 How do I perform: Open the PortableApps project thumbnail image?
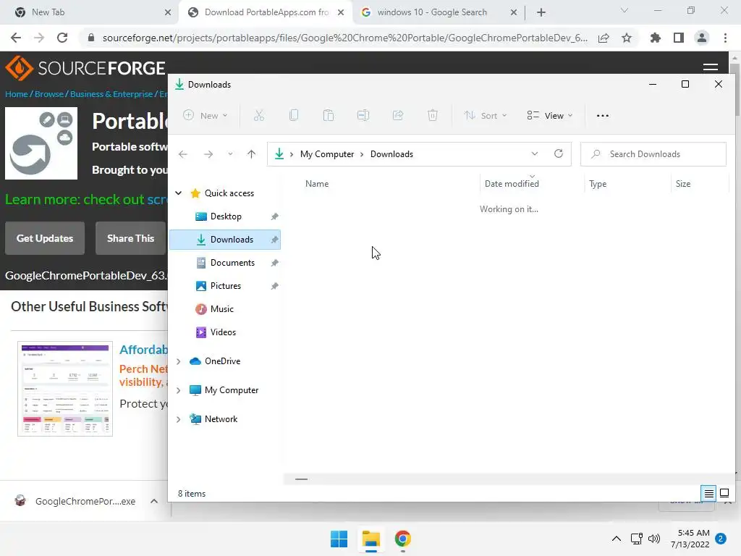41,143
